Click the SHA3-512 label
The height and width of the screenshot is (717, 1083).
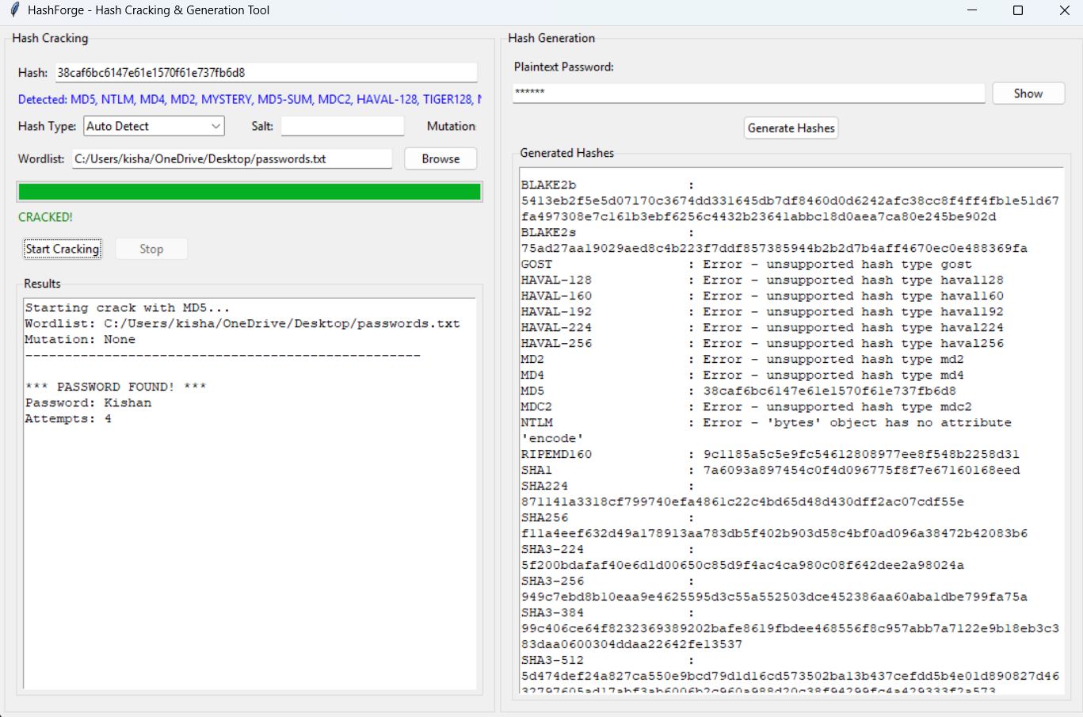[x=552, y=660]
